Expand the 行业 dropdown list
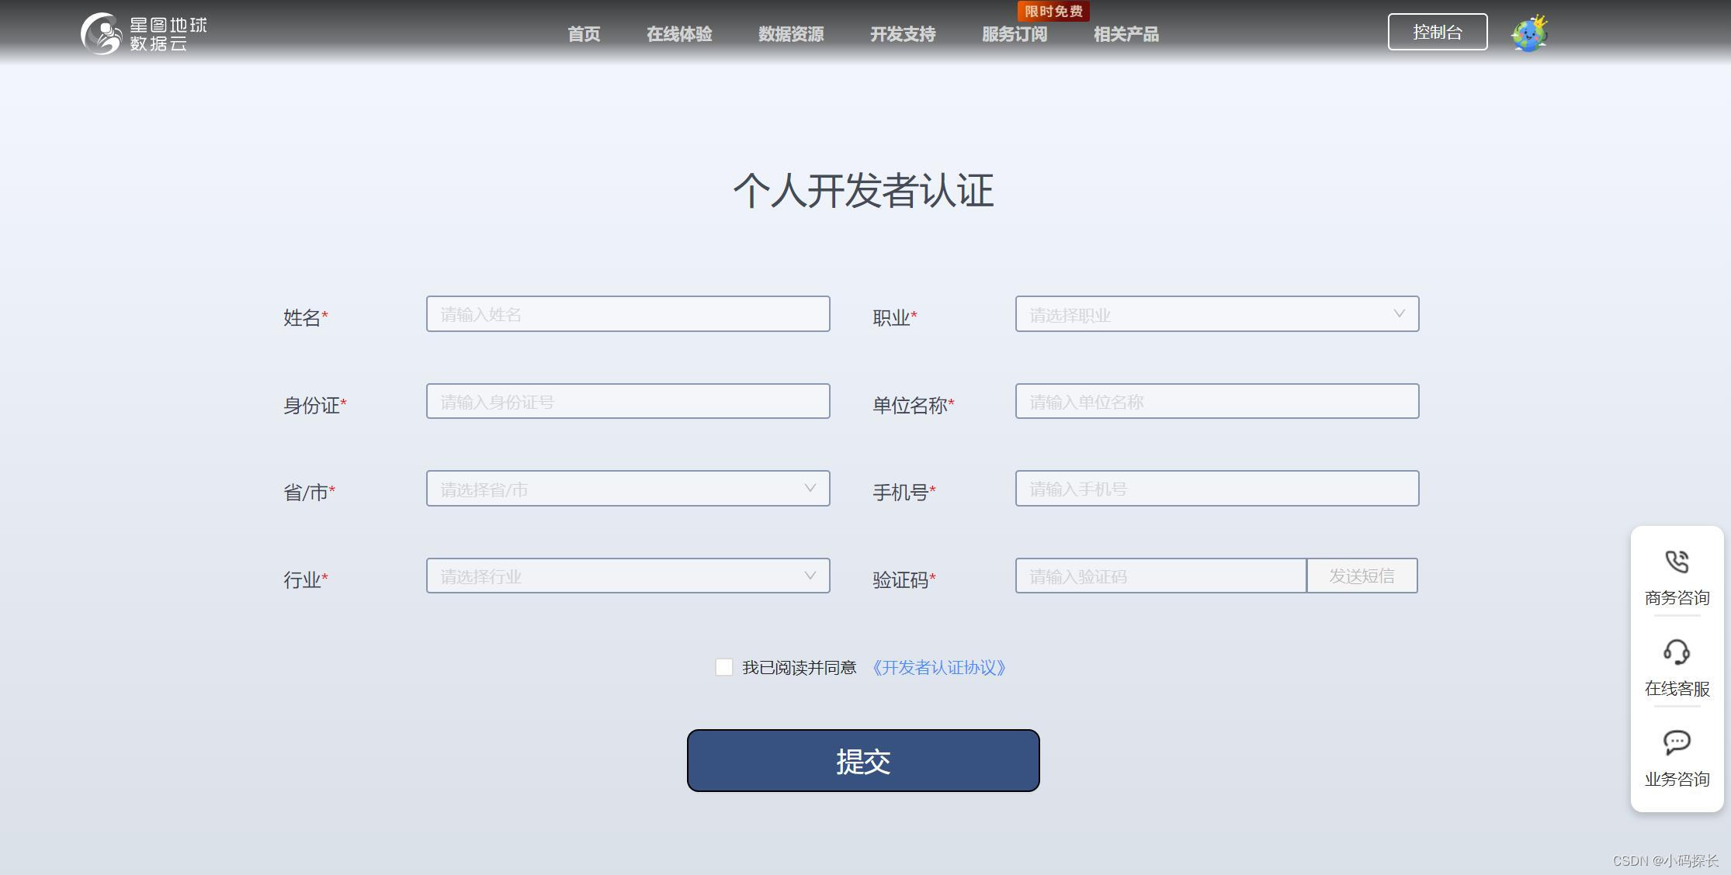The width and height of the screenshot is (1731, 875). [627, 576]
